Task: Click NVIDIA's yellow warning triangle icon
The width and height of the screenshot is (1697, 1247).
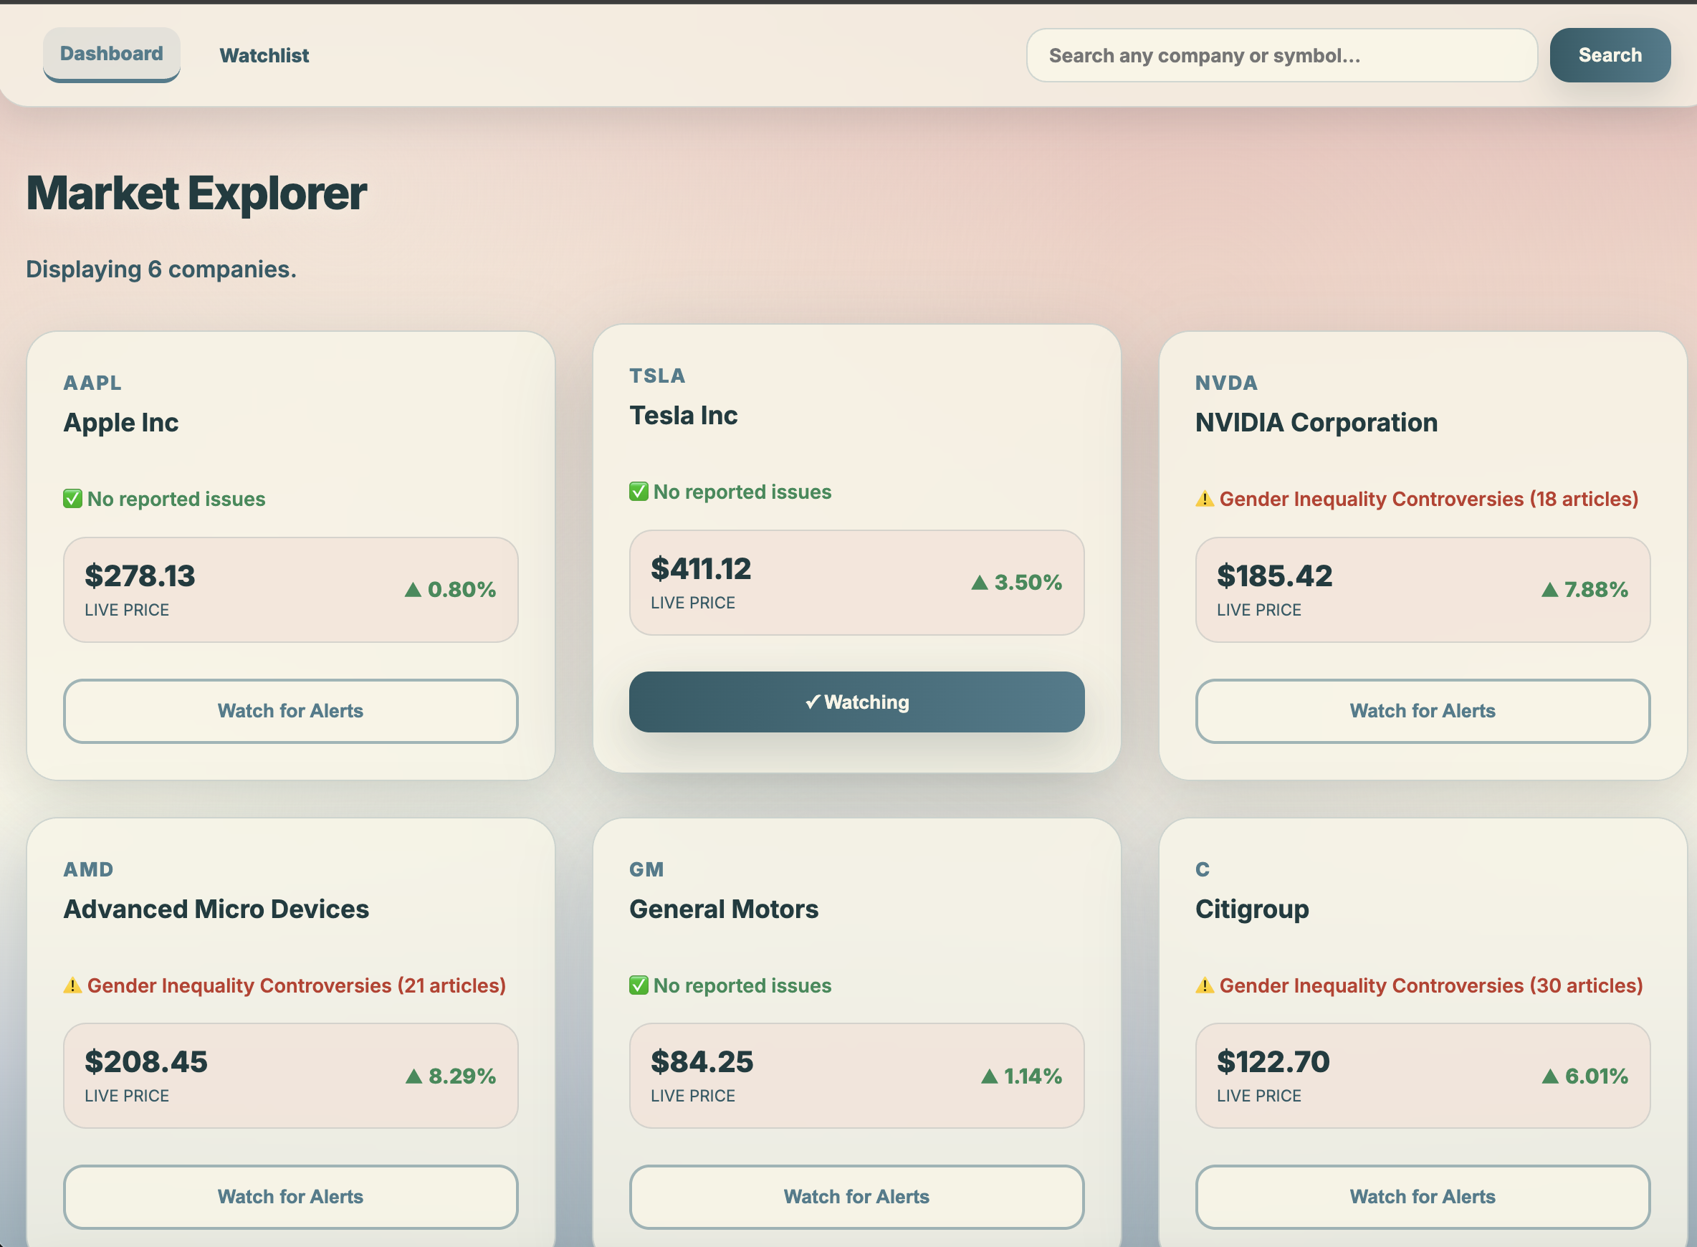Action: 1205,499
